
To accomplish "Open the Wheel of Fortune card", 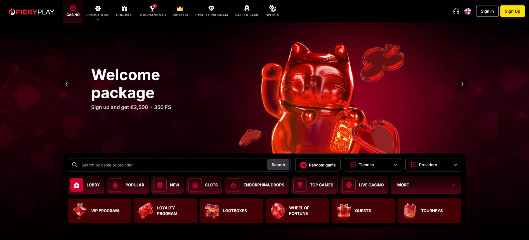I will 297,211.
